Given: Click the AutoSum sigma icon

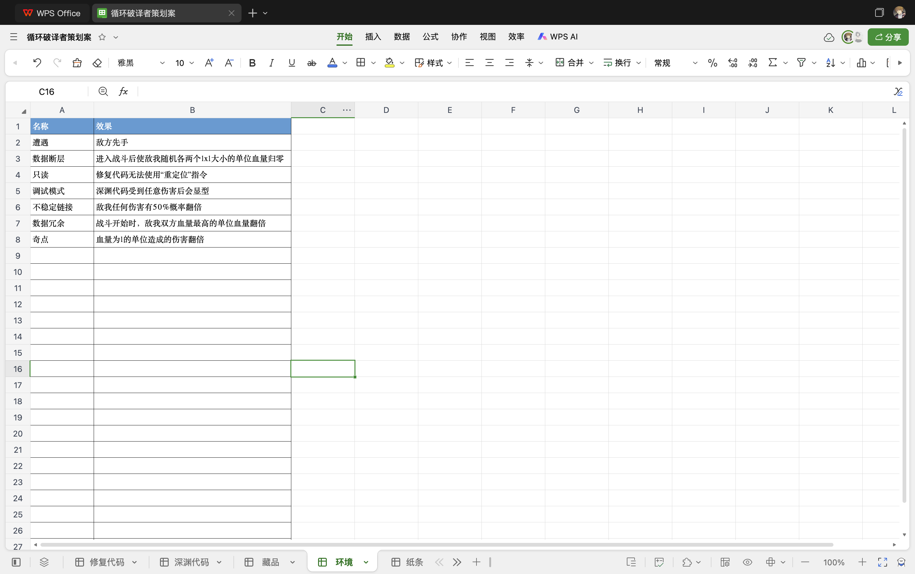Looking at the screenshot, I should (x=772, y=62).
